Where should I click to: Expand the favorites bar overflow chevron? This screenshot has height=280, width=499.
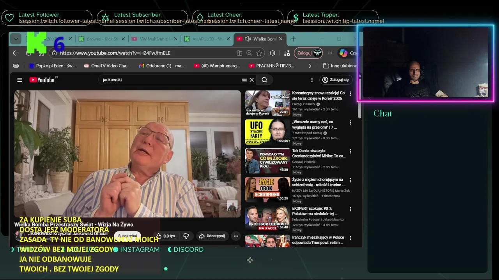click(310, 66)
